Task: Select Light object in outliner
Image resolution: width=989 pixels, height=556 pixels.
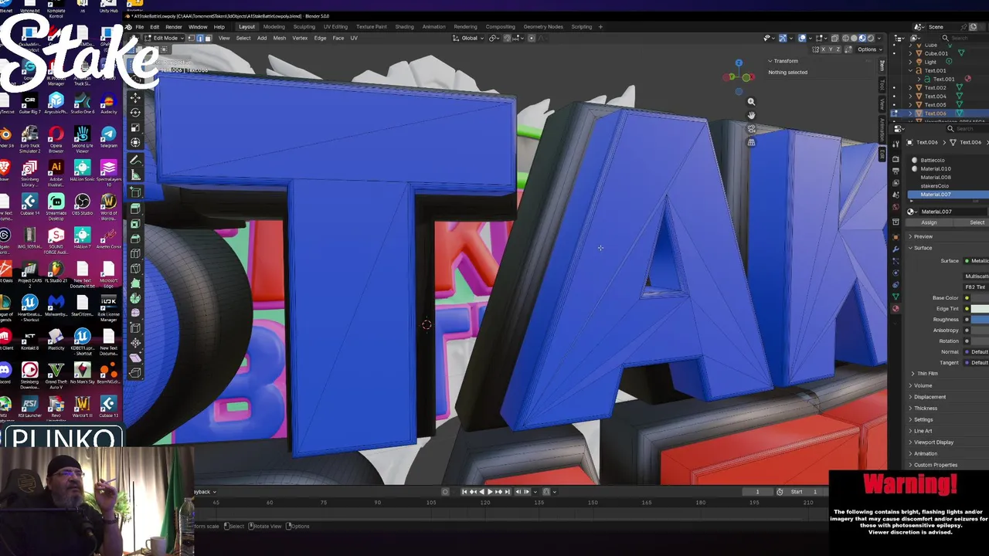Action: tap(930, 62)
